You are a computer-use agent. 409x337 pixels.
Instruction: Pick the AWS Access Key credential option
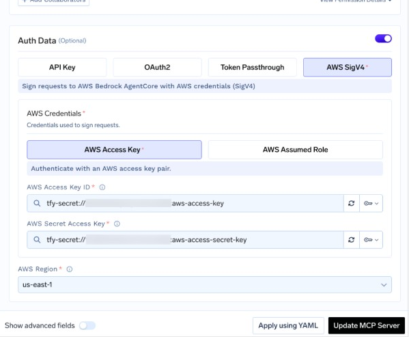(x=114, y=150)
